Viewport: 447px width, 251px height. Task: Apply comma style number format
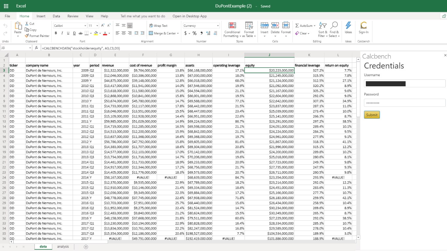(x=202, y=33)
